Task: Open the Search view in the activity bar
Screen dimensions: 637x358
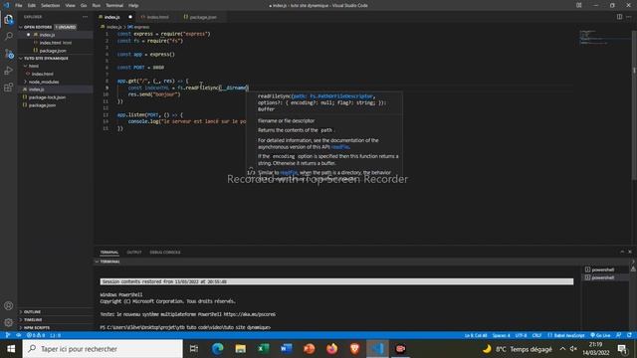Action: (x=9, y=36)
